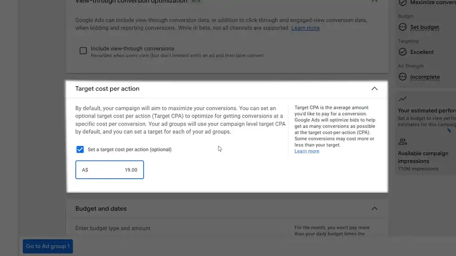The height and width of the screenshot is (256, 456).
Task: Uncheck Set a target cost per action
Action: (x=80, y=149)
